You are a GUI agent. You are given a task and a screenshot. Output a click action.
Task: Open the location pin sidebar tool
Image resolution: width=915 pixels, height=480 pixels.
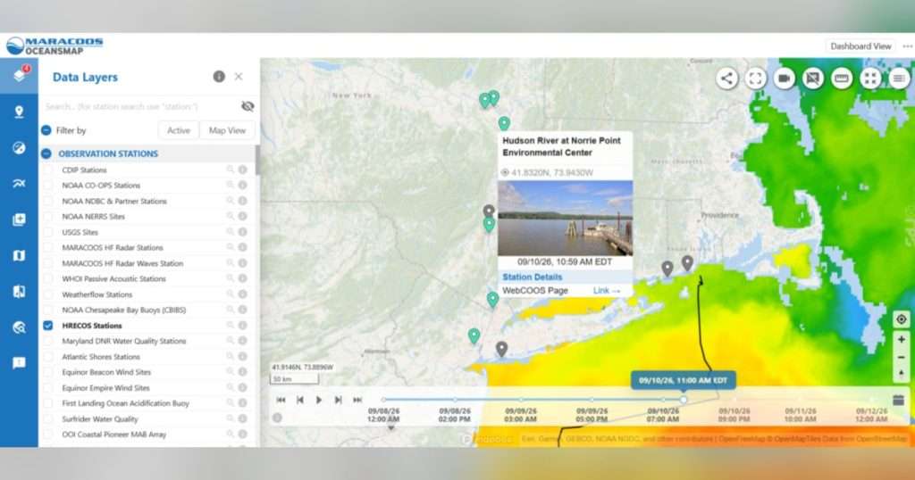[19, 112]
